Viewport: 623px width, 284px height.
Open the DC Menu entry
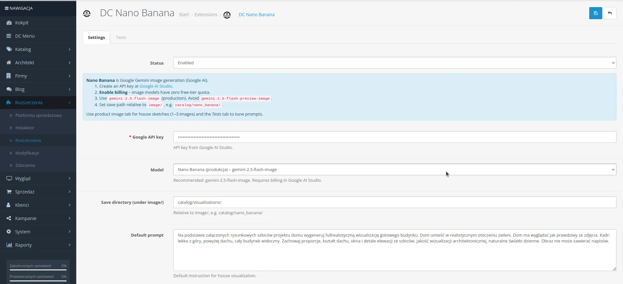click(x=38, y=36)
